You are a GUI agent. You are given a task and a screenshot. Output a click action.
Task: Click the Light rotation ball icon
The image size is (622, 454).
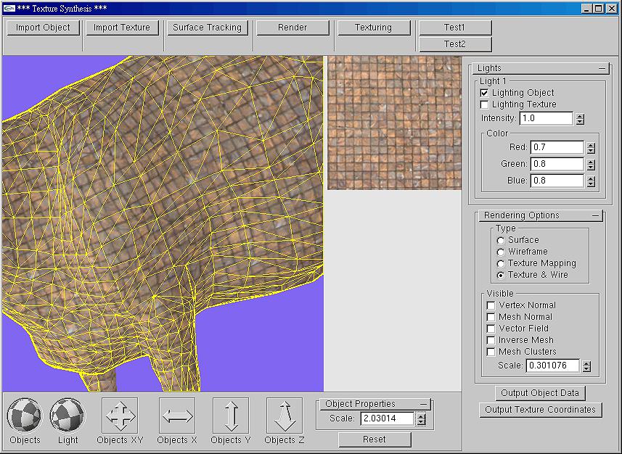click(67, 416)
